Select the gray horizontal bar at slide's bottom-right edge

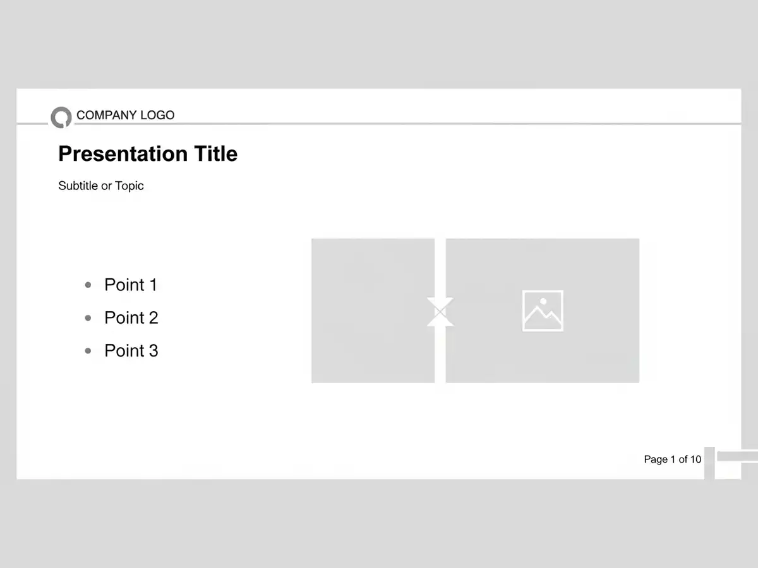tap(737, 456)
